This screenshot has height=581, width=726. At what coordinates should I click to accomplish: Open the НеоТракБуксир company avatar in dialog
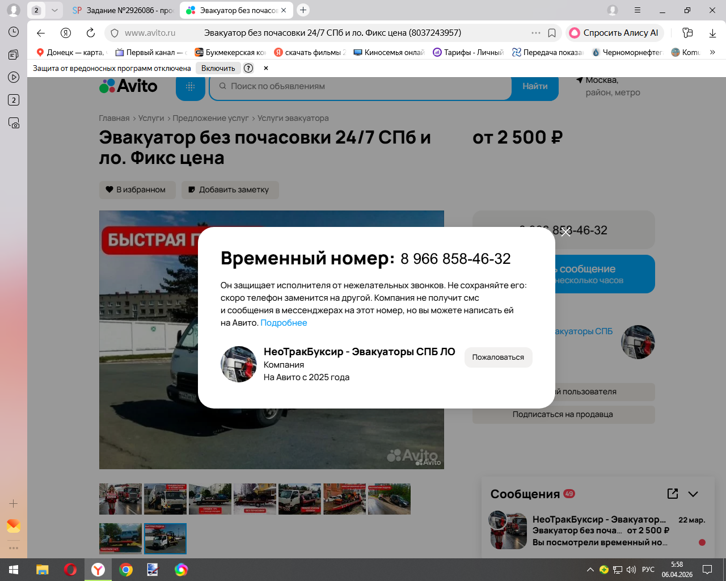(239, 364)
